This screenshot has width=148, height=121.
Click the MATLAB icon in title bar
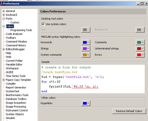pyautogui.click(x=1, y=4)
